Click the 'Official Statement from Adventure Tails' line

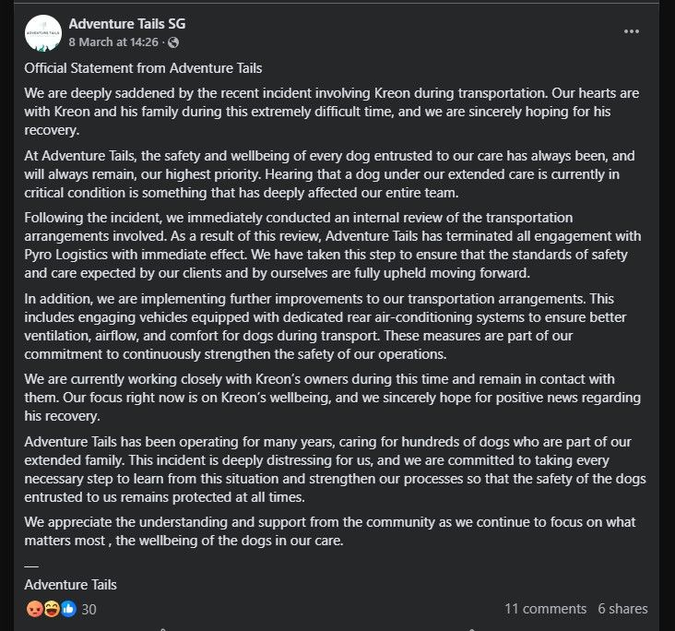click(143, 68)
